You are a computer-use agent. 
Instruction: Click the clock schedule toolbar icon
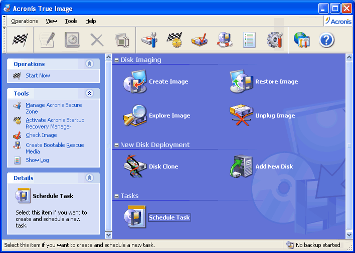[x=72, y=40]
